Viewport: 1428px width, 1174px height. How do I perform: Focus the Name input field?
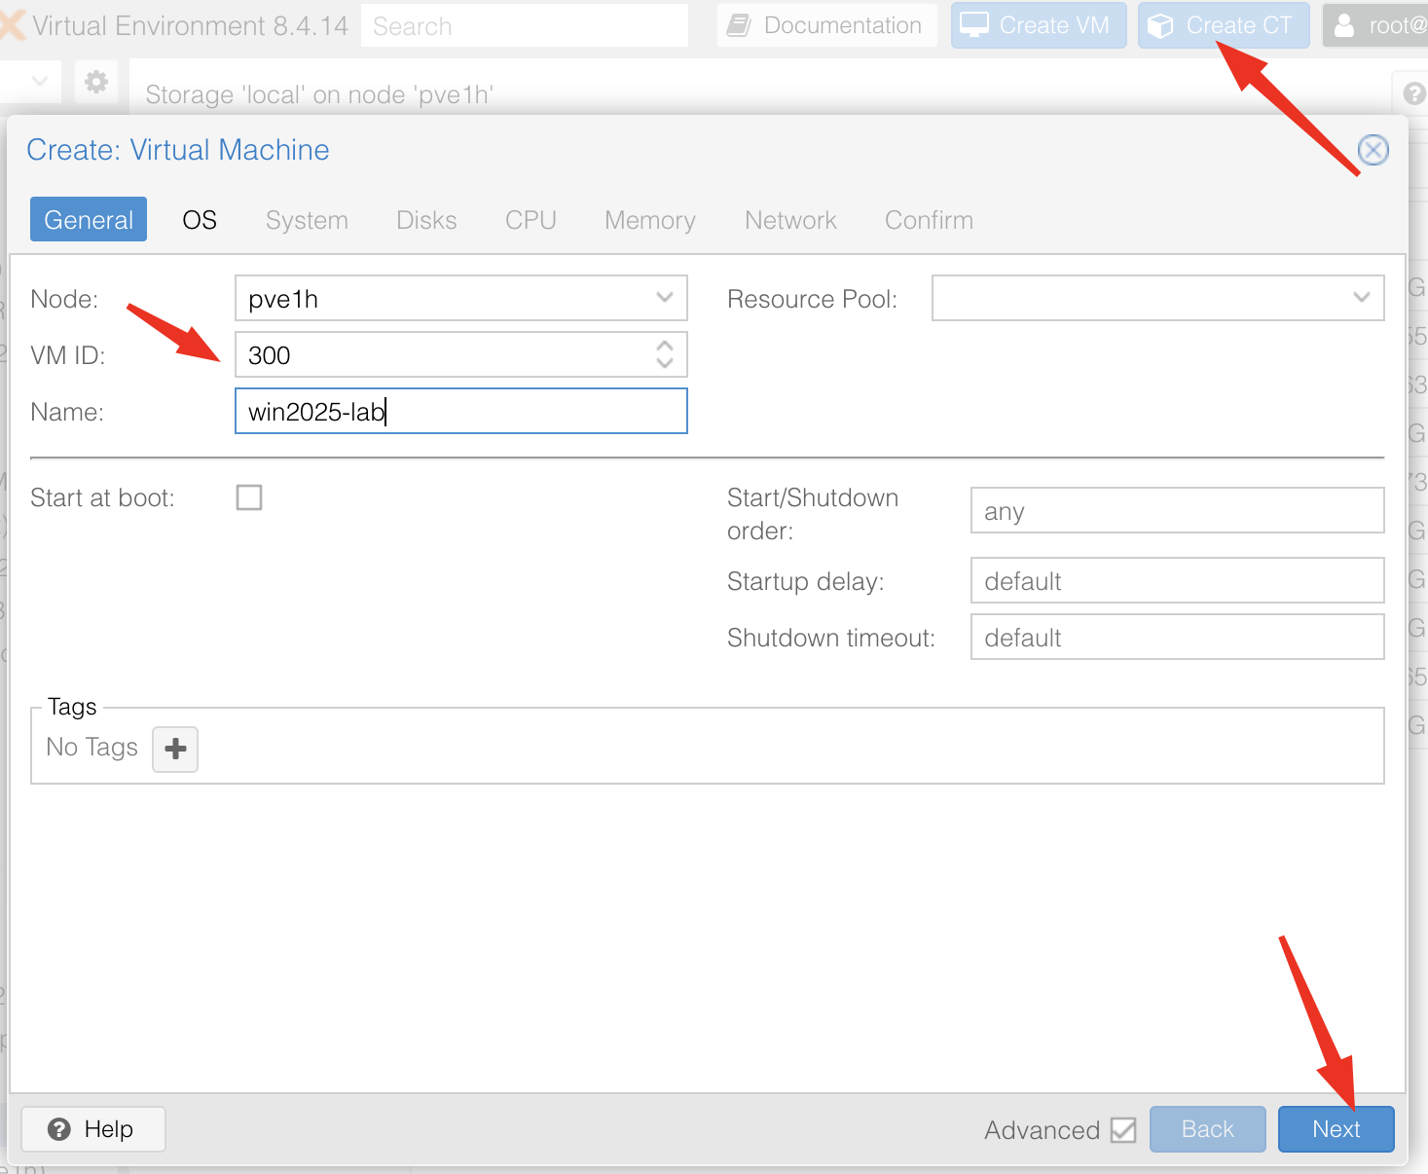click(x=460, y=412)
